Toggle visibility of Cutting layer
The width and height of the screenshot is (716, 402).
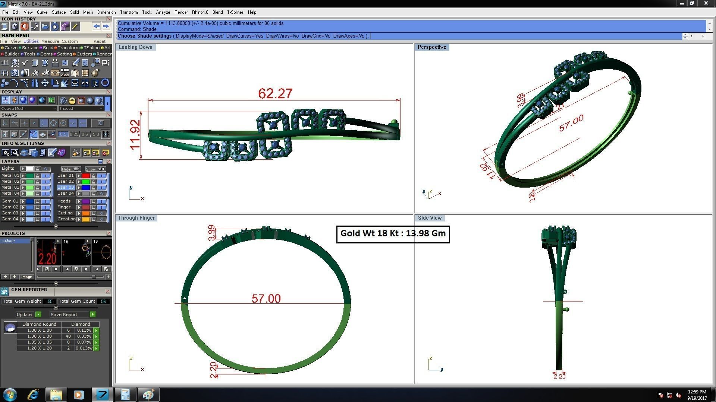click(101, 213)
